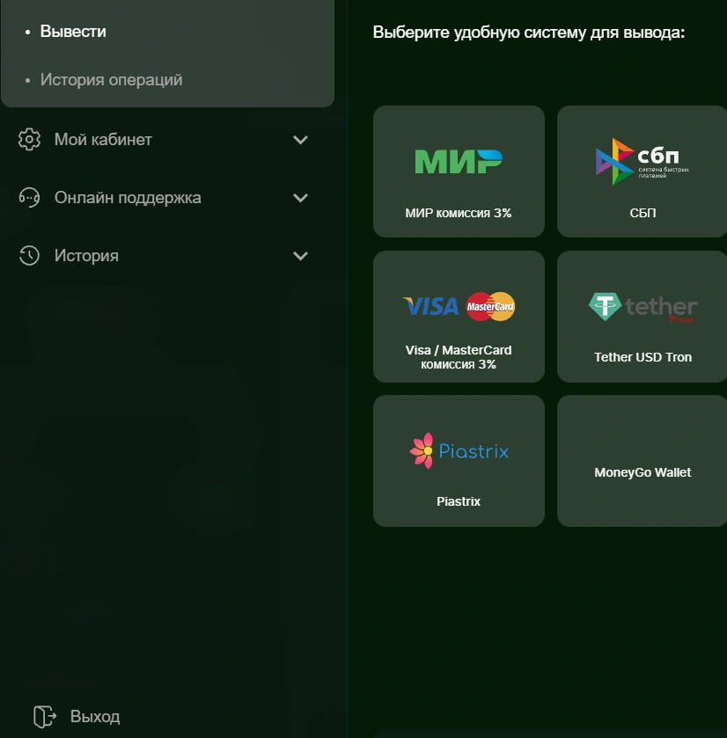
Task: Choose МИР комиссия 3% withdrawal method
Action: click(x=458, y=171)
